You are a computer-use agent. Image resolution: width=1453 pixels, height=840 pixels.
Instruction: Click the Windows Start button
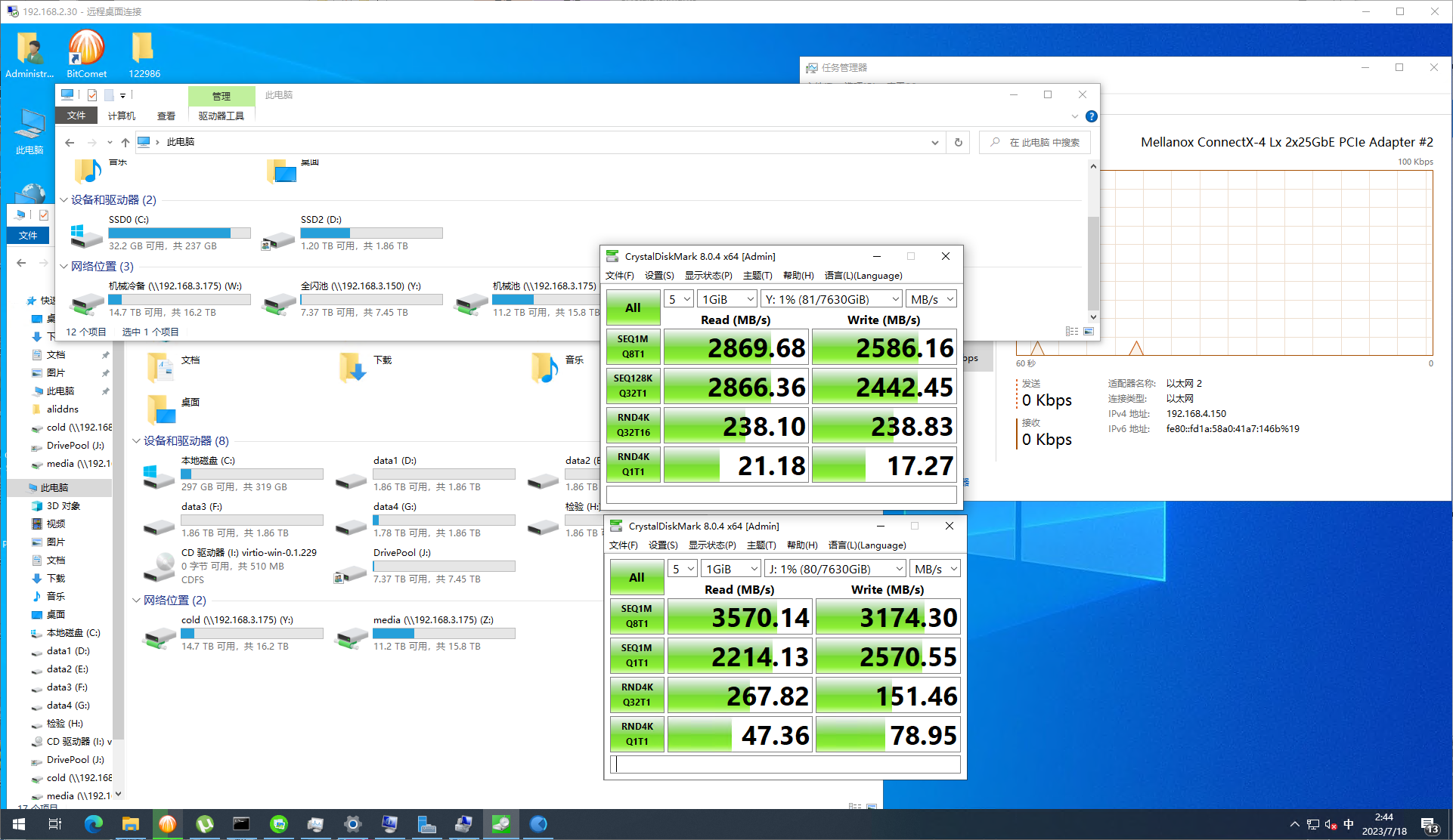point(18,824)
